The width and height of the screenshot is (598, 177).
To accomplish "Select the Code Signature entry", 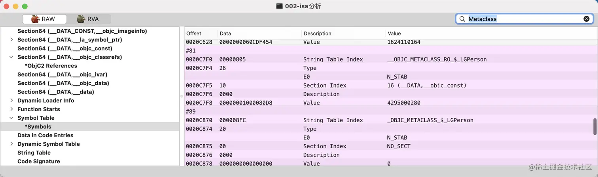I will pyautogui.click(x=39, y=161).
